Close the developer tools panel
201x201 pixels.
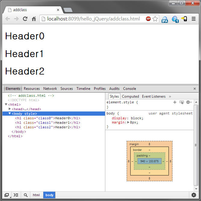[195, 89]
